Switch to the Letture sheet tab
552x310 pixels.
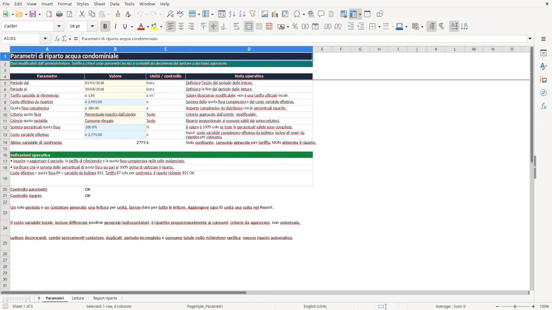click(78, 298)
